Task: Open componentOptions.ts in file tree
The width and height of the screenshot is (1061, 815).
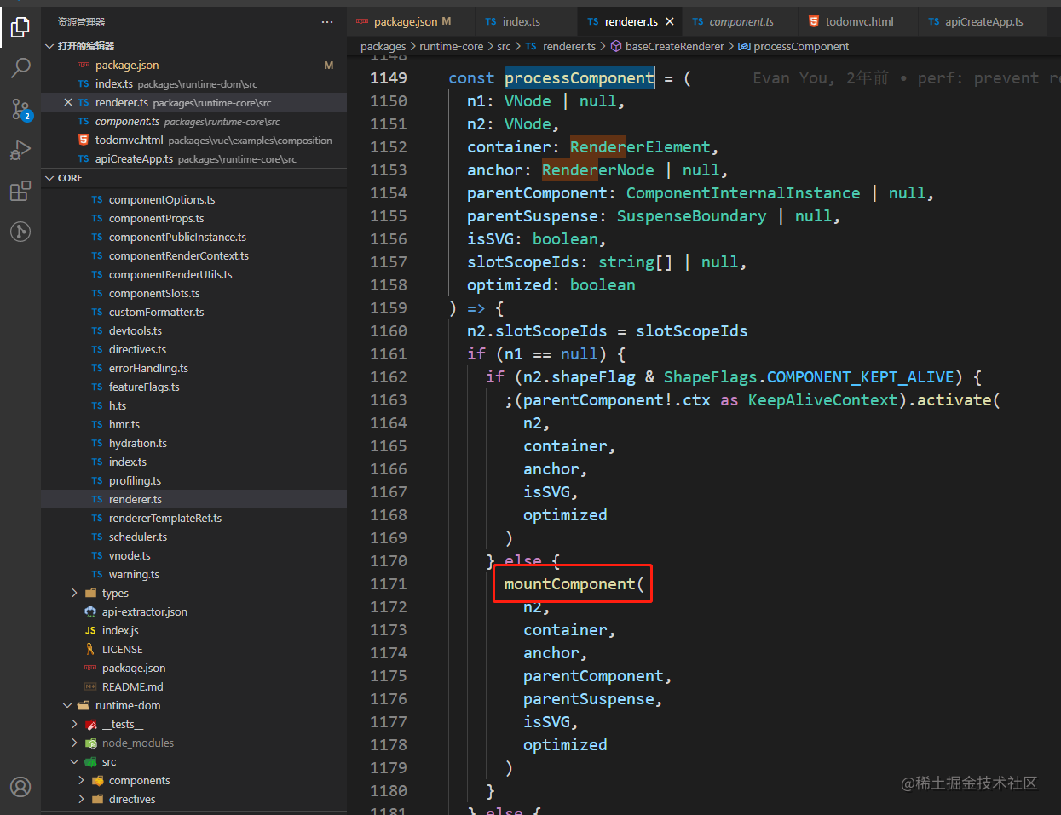Action: tap(162, 199)
